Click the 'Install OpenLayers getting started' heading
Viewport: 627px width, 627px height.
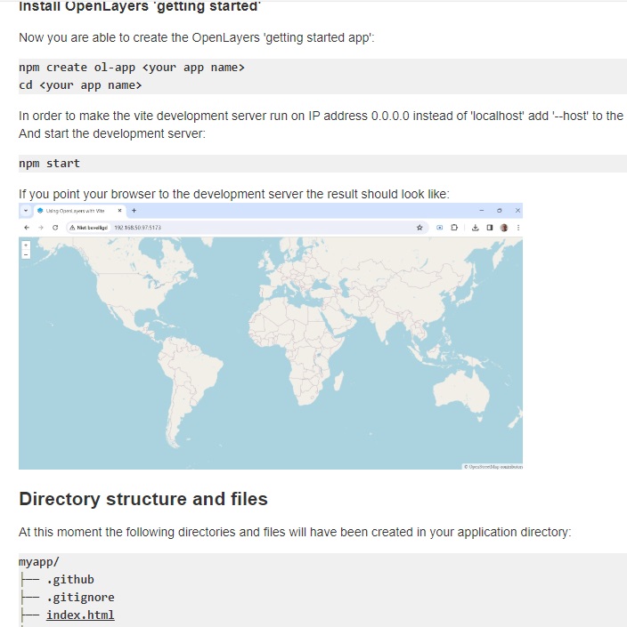coord(140,6)
